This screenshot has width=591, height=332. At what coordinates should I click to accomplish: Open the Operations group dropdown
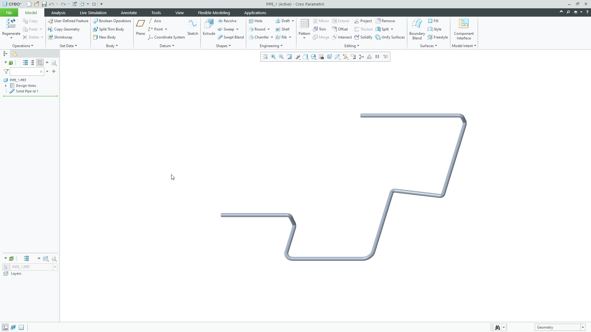tap(23, 46)
